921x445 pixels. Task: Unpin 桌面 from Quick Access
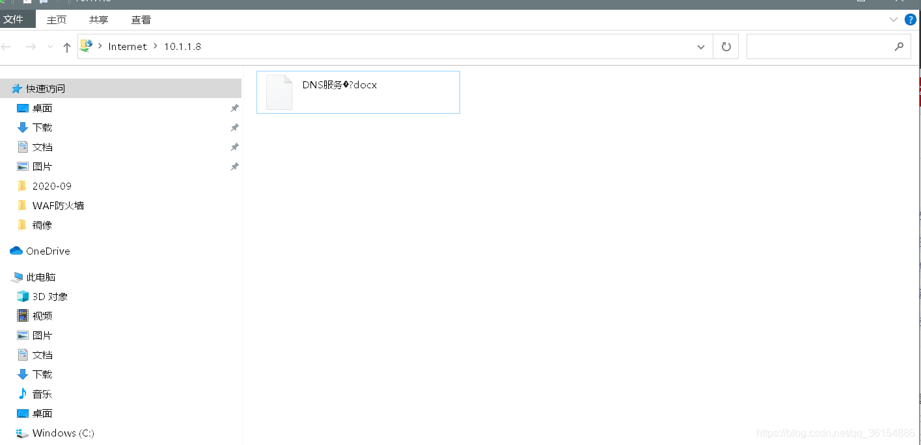click(234, 108)
